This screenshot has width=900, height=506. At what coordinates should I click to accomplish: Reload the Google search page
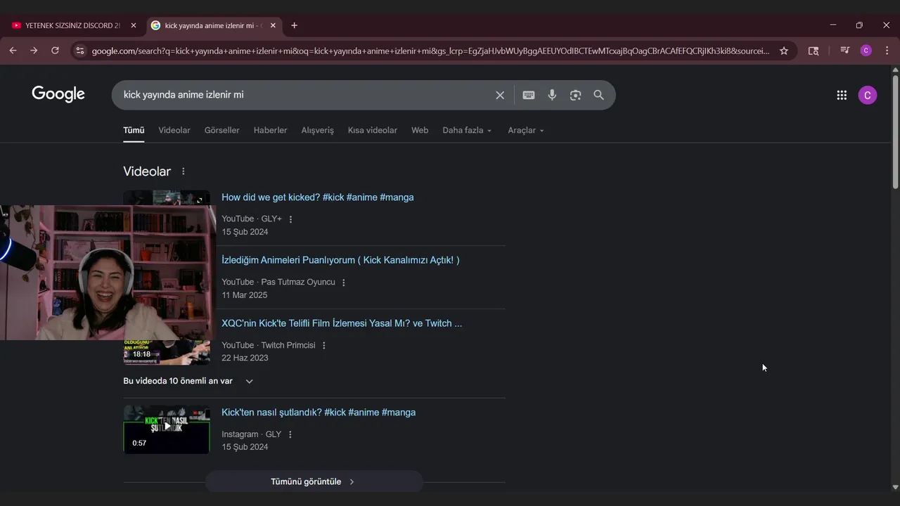[x=55, y=51]
